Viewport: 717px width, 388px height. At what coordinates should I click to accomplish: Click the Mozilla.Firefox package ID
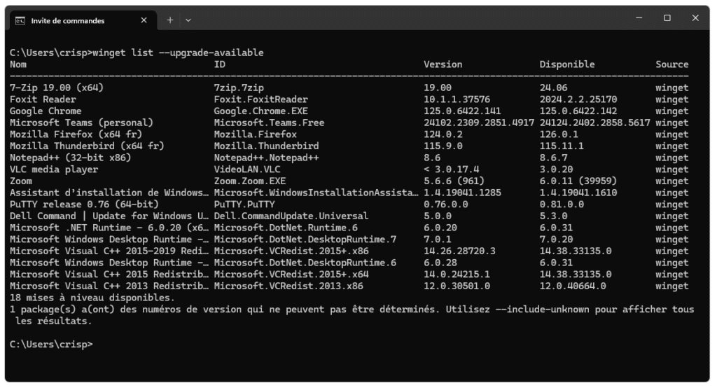pos(255,134)
